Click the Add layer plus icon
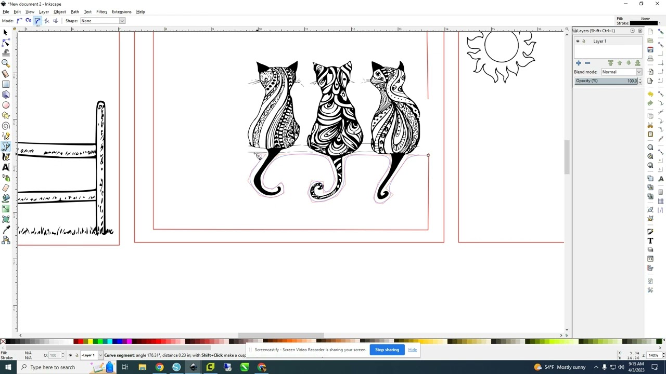Image resolution: width=666 pixels, height=374 pixels. click(578, 63)
